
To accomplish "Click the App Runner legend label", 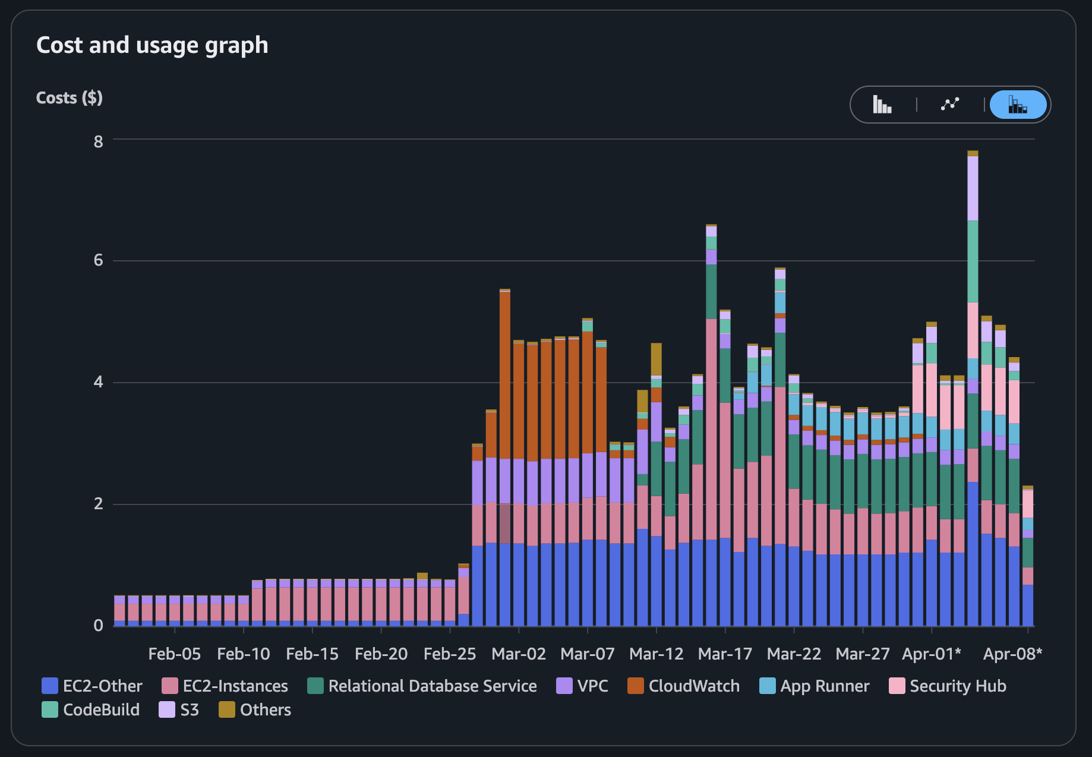I will (824, 686).
